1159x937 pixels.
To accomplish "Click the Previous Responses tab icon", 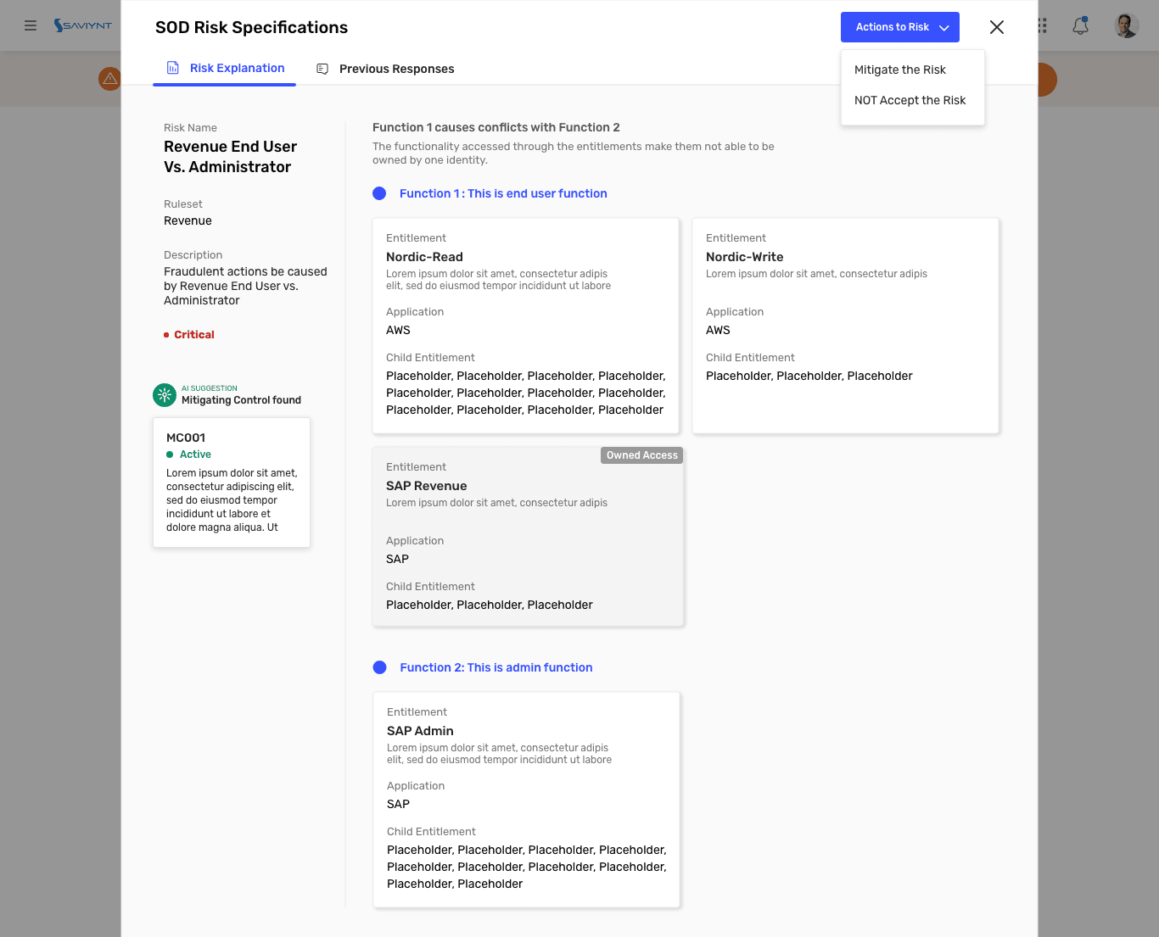I will tap(322, 69).
